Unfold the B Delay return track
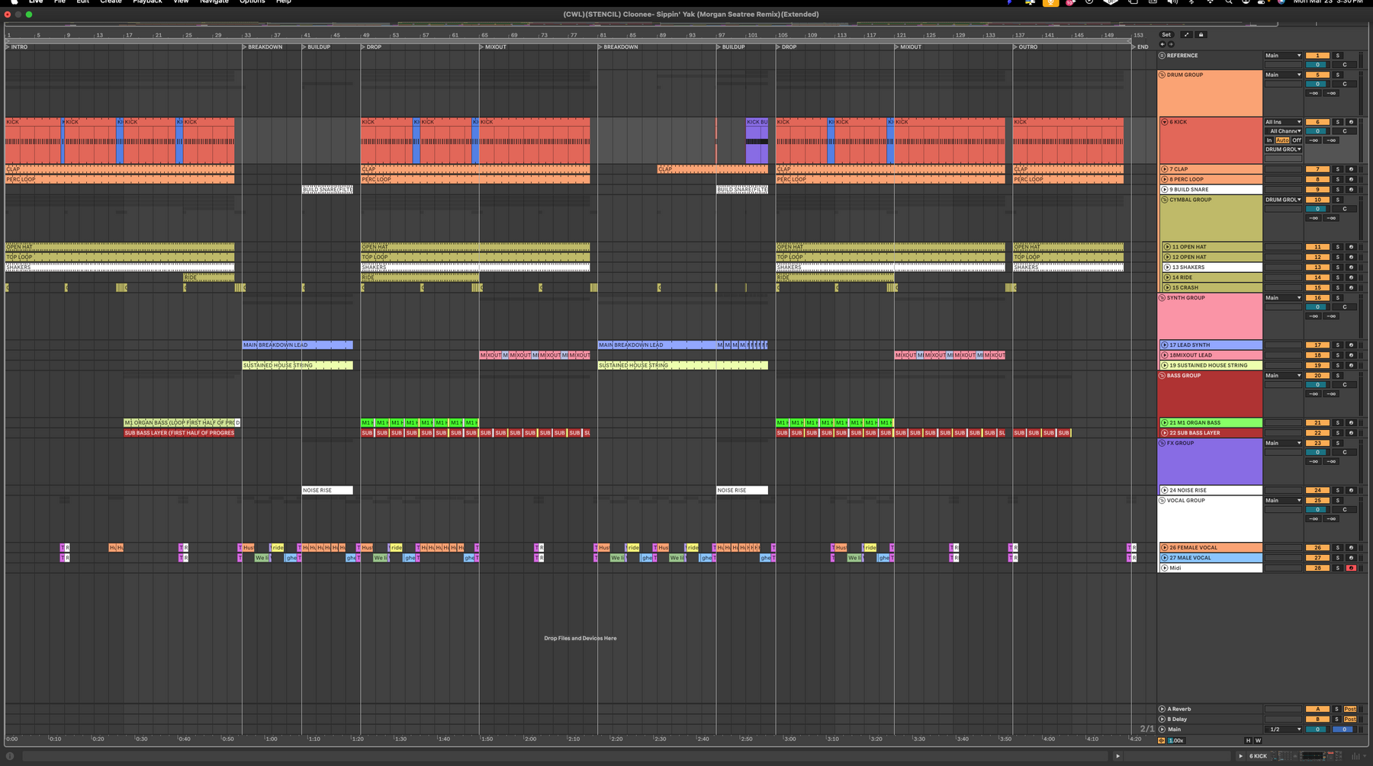1373x766 pixels. pyautogui.click(x=1162, y=719)
